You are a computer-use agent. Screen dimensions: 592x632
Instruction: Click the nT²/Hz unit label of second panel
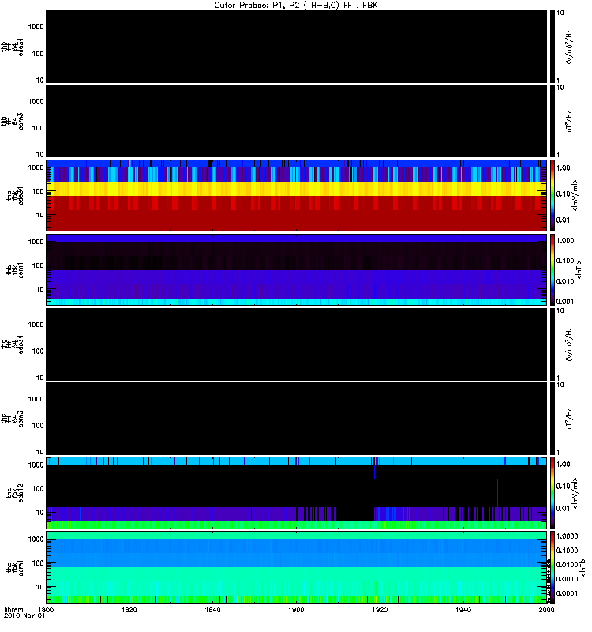point(569,122)
